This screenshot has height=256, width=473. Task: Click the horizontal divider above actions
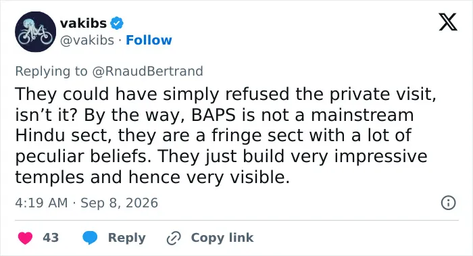click(x=236, y=220)
